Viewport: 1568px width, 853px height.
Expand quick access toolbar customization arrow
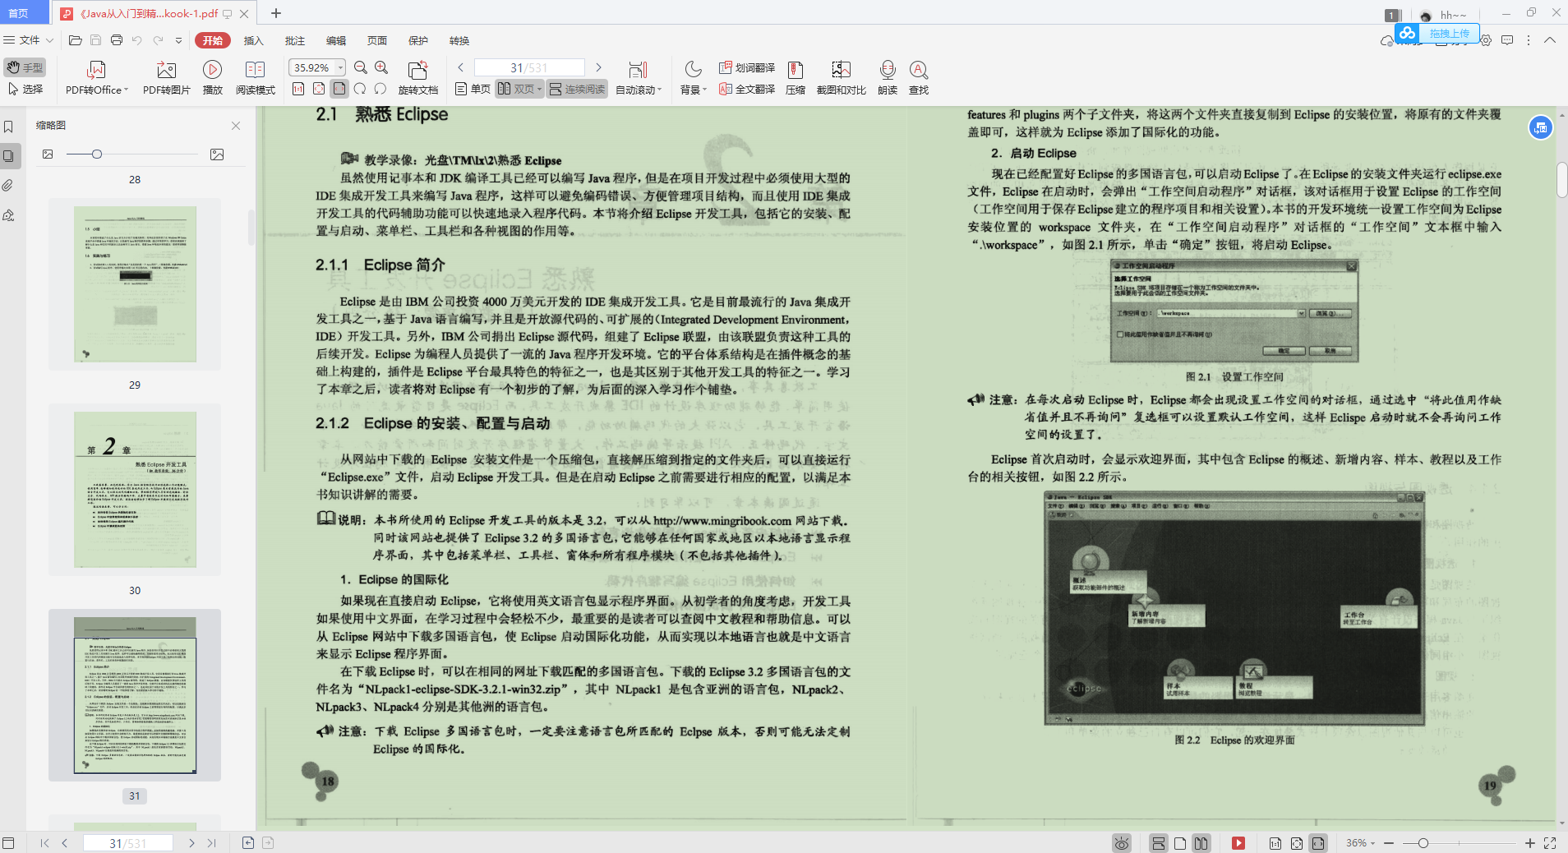[x=178, y=40]
